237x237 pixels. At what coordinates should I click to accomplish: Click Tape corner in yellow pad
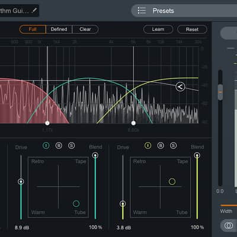(x=182, y=162)
